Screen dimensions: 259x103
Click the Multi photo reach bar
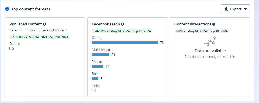click(x=100, y=55)
